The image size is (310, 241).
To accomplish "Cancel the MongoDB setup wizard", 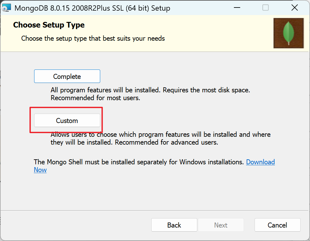I will pos(277,225).
